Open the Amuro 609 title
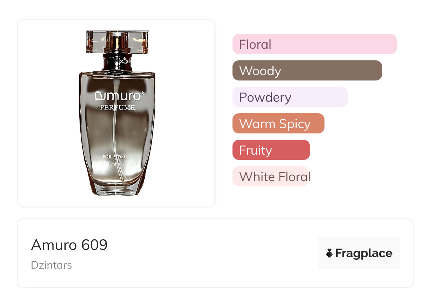The width and height of the screenshot is (431, 305). [69, 245]
